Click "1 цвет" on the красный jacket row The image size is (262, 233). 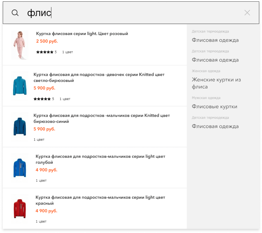coord(41,222)
